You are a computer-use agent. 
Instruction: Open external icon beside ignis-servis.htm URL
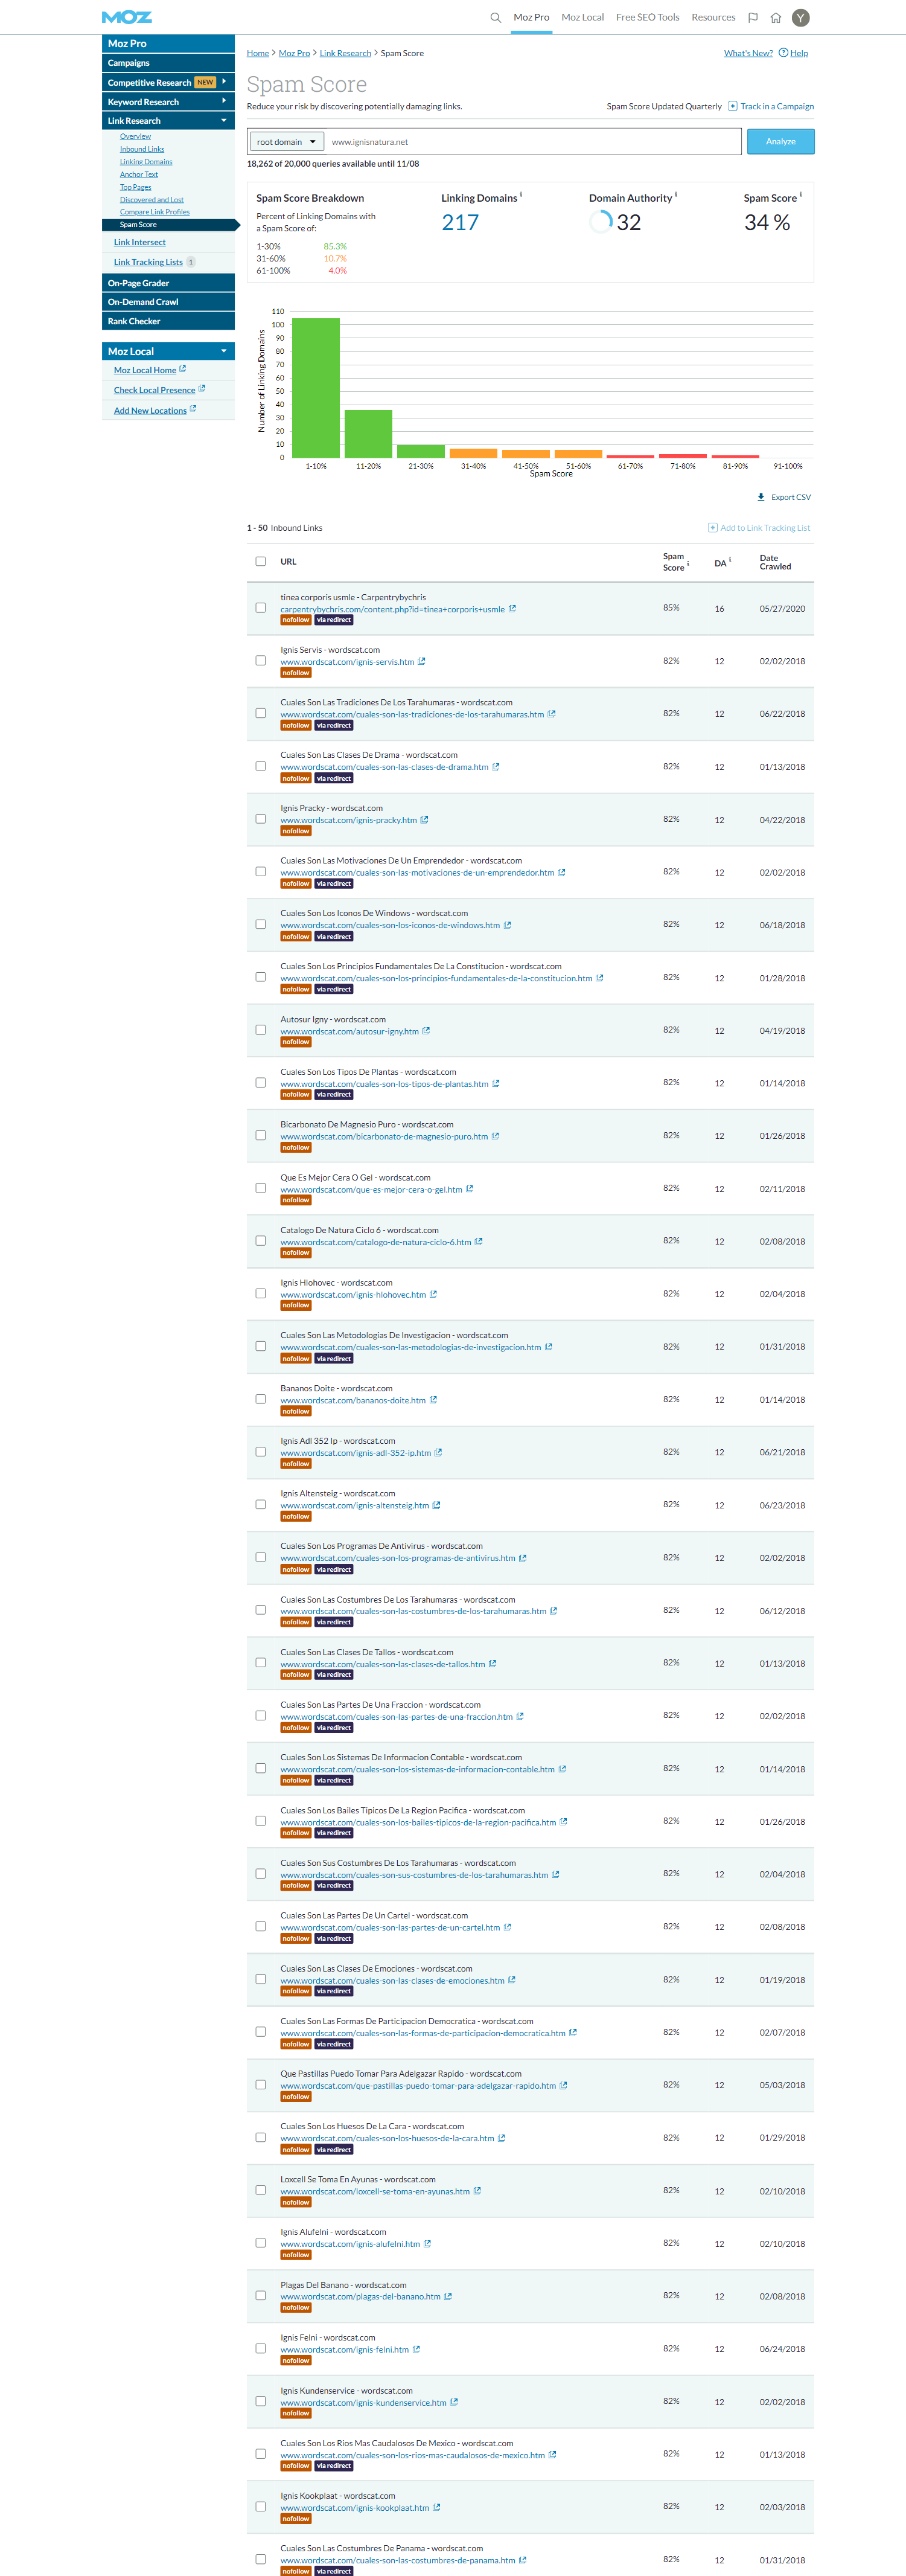[421, 661]
